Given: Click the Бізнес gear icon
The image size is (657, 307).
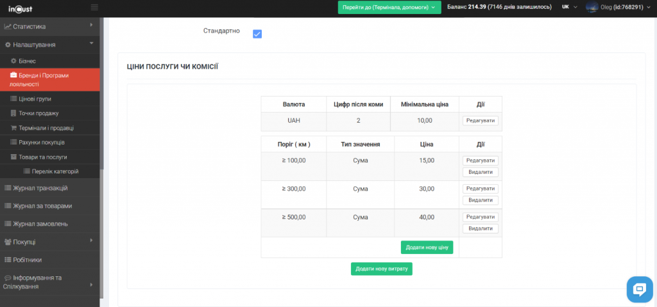Looking at the screenshot, I should (x=13, y=61).
